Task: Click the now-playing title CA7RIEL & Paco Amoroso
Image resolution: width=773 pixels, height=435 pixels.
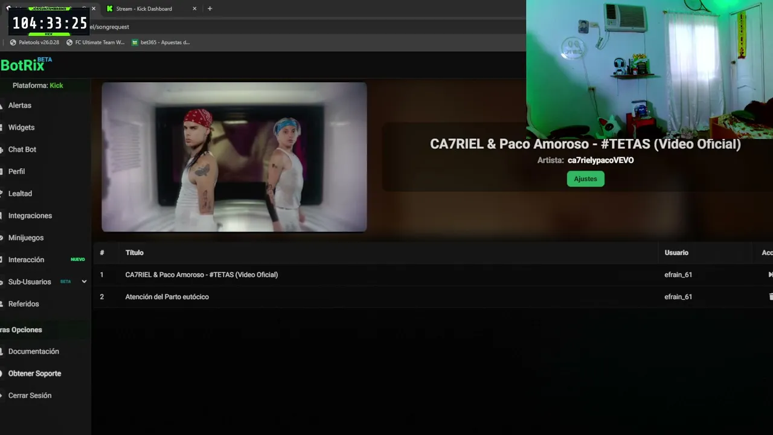Action: 585,144
